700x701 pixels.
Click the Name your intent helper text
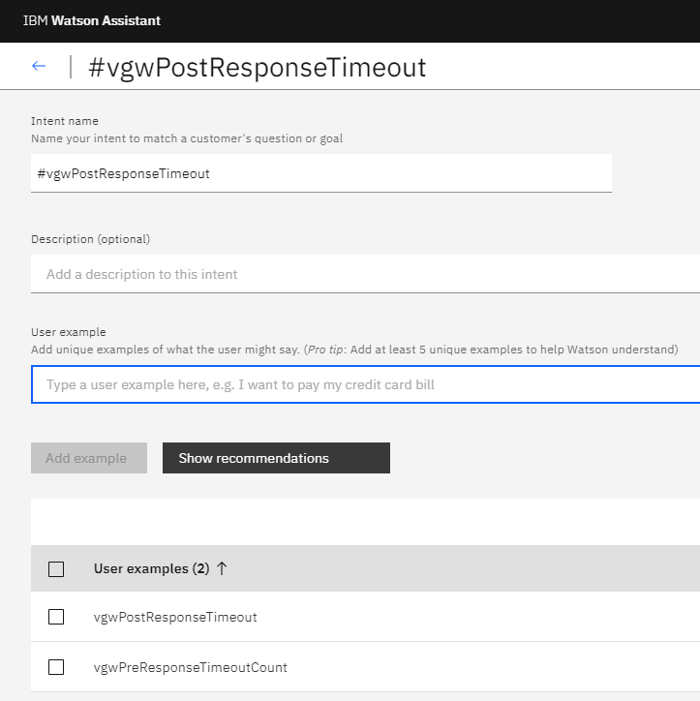(x=187, y=138)
